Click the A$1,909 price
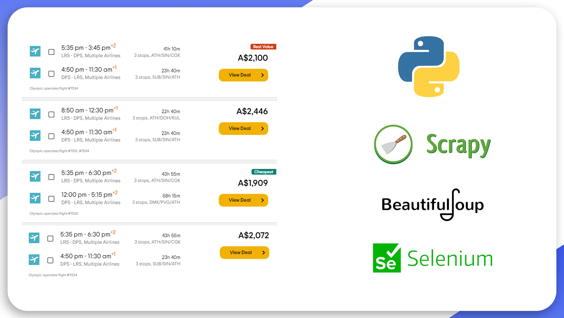This screenshot has width=564, height=318. coord(253,183)
